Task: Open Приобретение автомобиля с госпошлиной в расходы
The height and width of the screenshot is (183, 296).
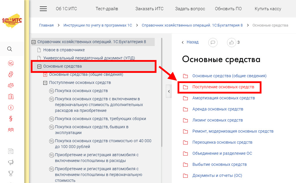Action: click(97, 158)
